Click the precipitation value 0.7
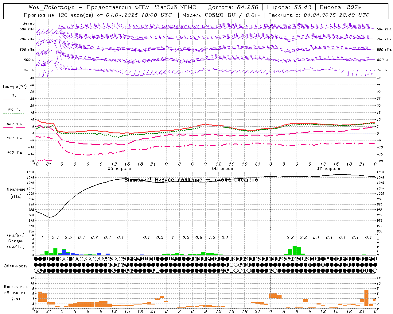This screenshot has width=393, height=314. pyautogui.click(x=94, y=238)
